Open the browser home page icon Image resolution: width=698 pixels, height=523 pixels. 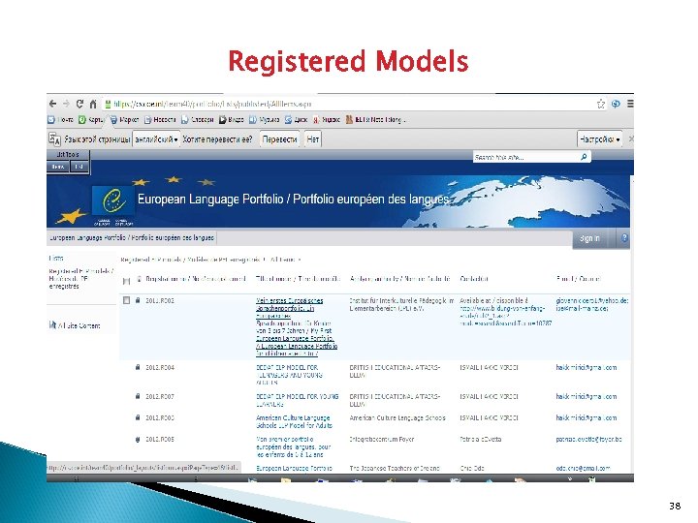pyautogui.click(x=93, y=104)
